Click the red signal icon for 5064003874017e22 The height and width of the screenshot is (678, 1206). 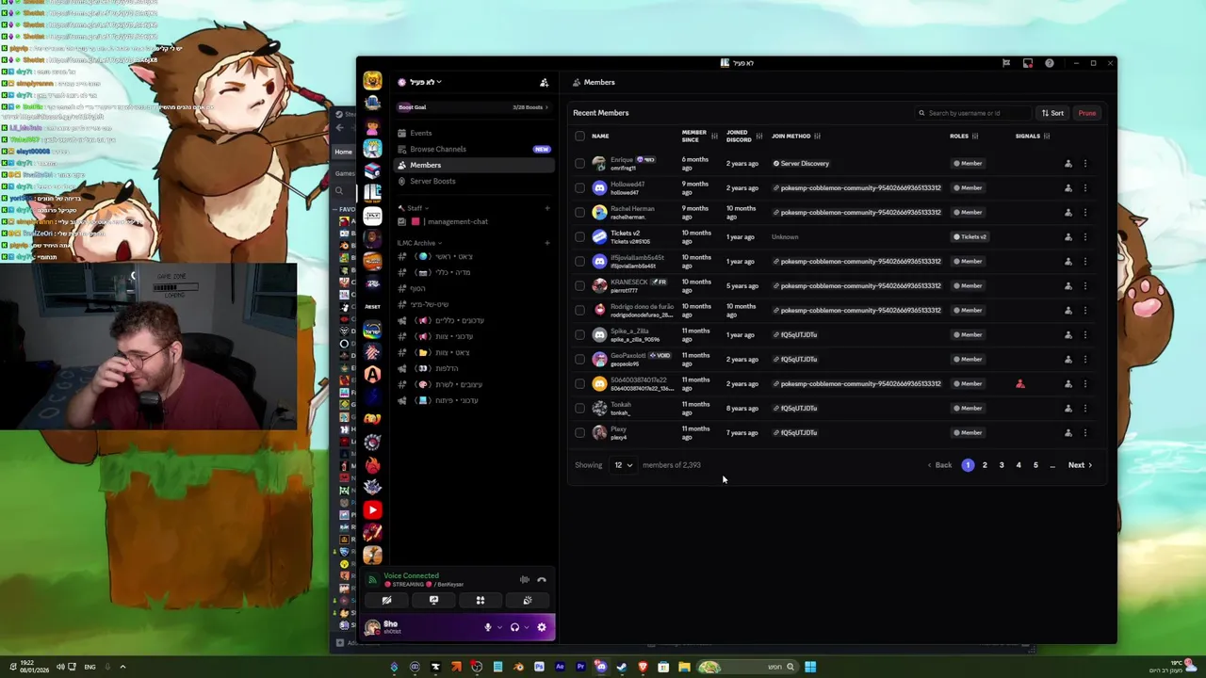click(x=1020, y=383)
